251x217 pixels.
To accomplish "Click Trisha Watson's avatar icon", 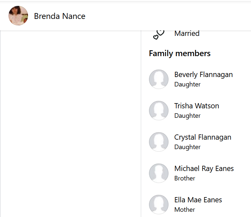I will coord(159,111).
